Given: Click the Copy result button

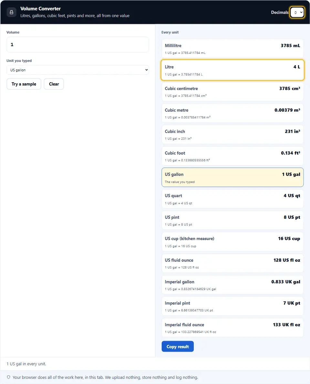Looking at the screenshot, I should pyautogui.click(x=178, y=346).
